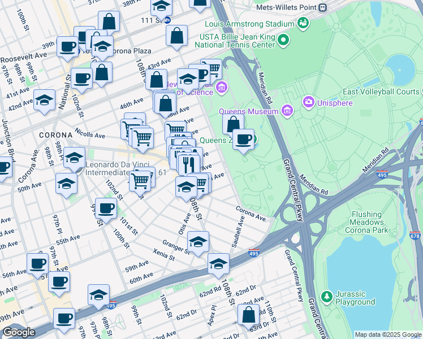Click the Unisphere camera attraction marker
The image size is (423, 339).
309,102
